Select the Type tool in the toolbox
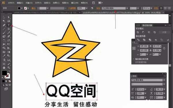The width and height of the screenshot is (173, 108). point(9,25)
